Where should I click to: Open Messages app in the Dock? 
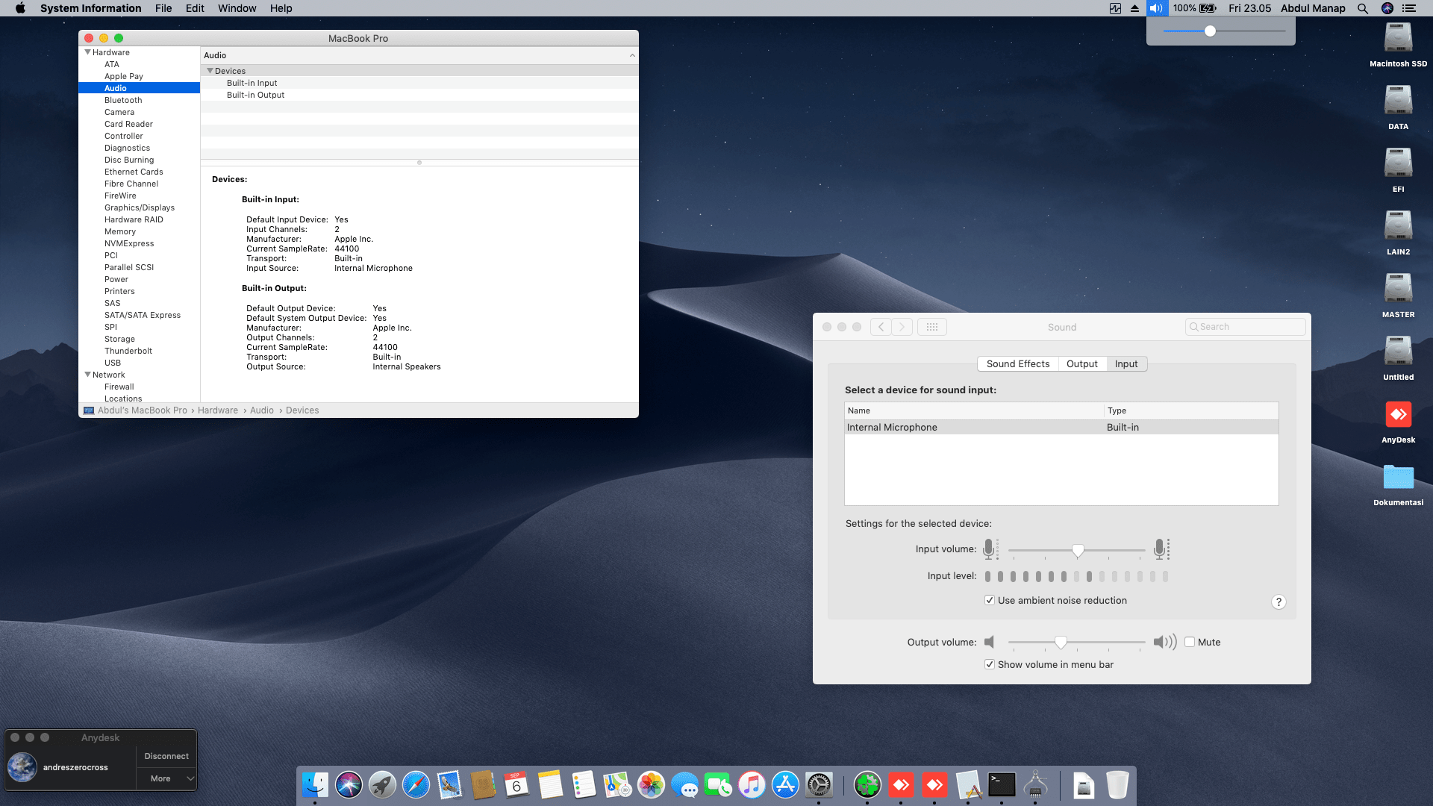pos(684,785)
